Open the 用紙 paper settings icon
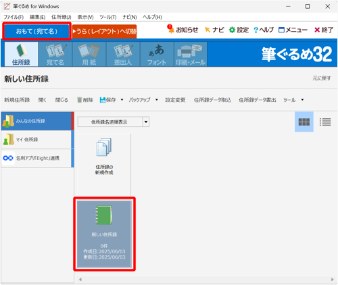This screenshot has width=338, height=285. click(89, 54)
